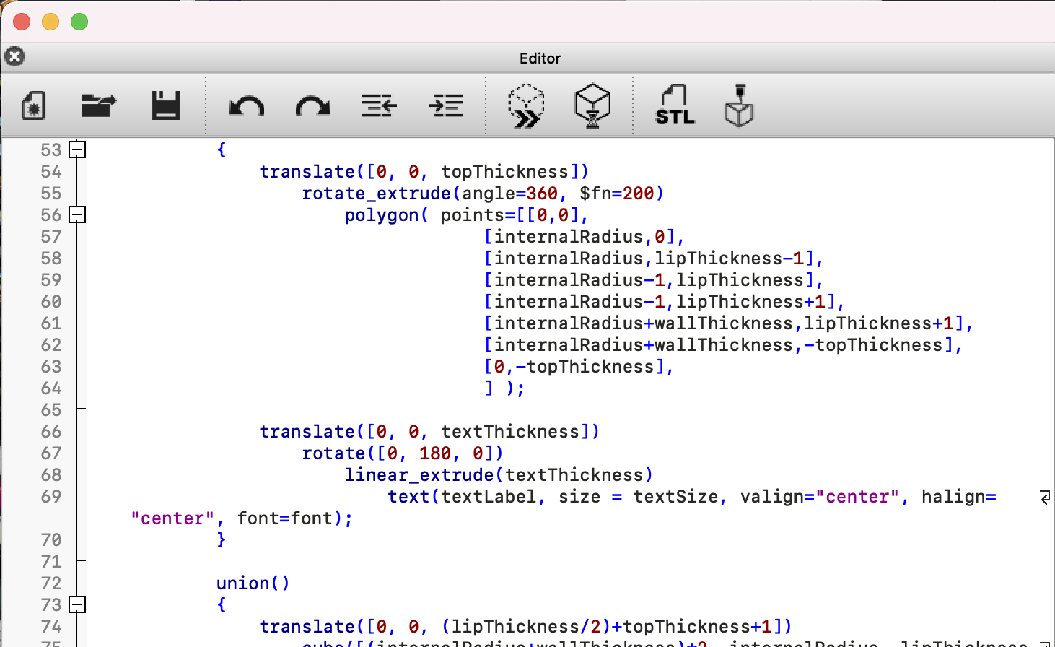This screenshot has height=647, width=1055.
Task: Click linear_extrude on line 68
Action: tap(419, 475)
